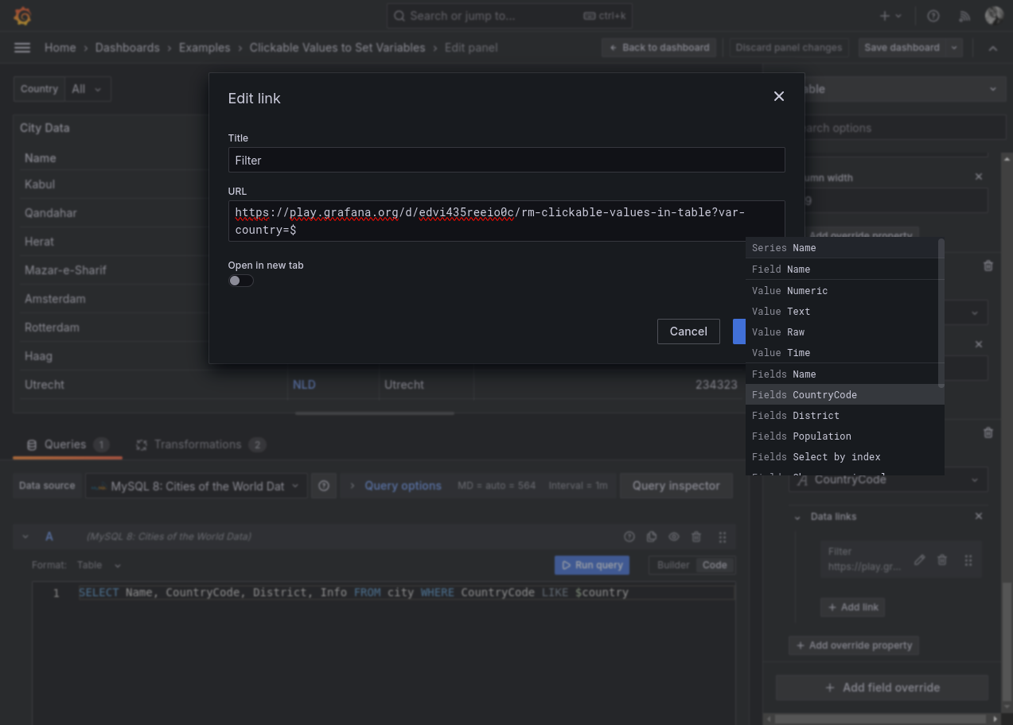Toggle query A visibility with the eye icon
1013x725 pixels.
(x=674, y=537)
